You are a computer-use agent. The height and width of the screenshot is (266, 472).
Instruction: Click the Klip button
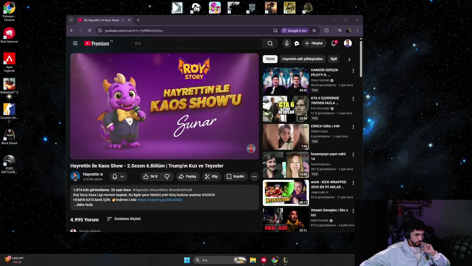coord(211,177)
